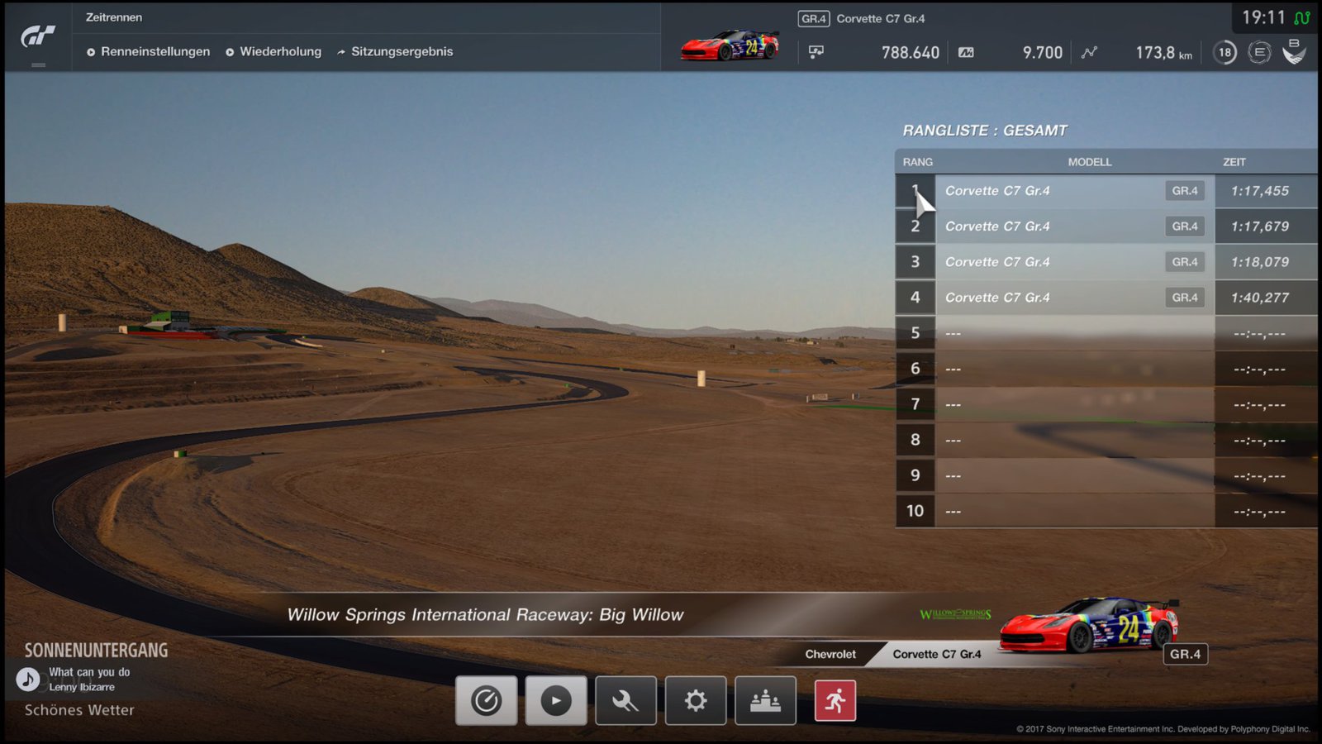Click the green network status icon

[1302, 17]
